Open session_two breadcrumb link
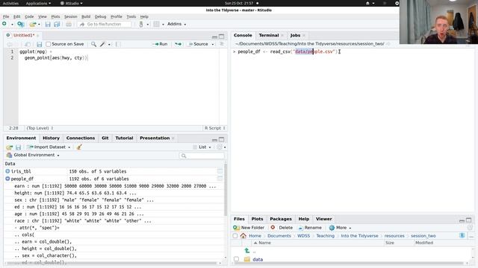The height and width of the screenshot is (268, 478). tap(423, 236)
